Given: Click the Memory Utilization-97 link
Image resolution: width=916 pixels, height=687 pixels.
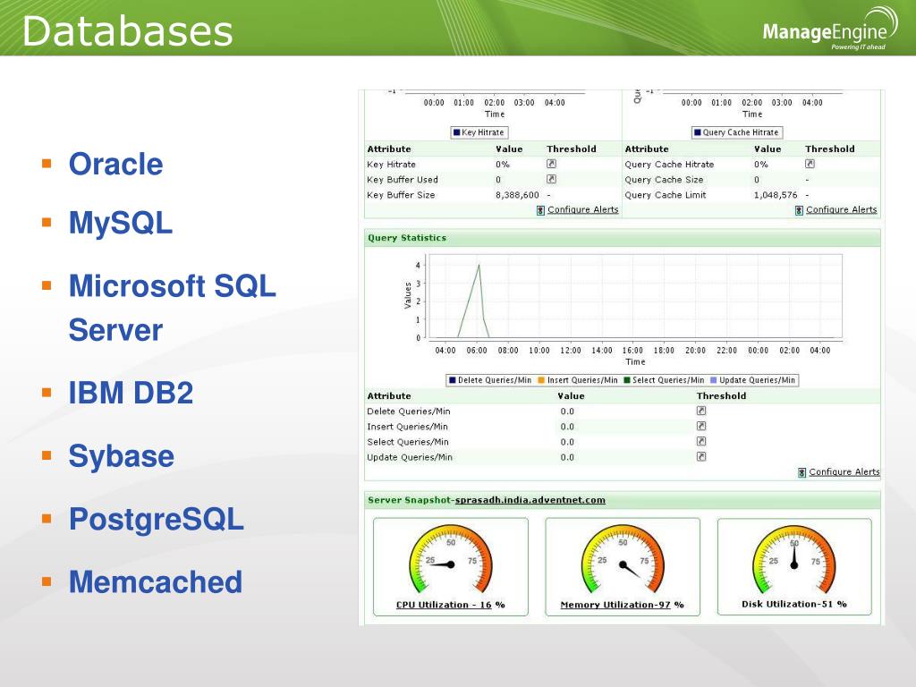Looking at the screenshot, I should click(615, 605).
